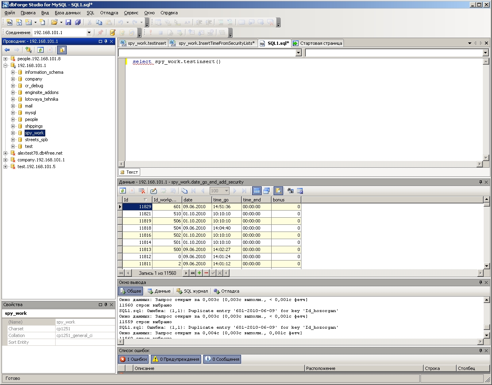Add a new record with the green plus
The image size is (492, 385).
pyautogui.click(x=199, y=273)
